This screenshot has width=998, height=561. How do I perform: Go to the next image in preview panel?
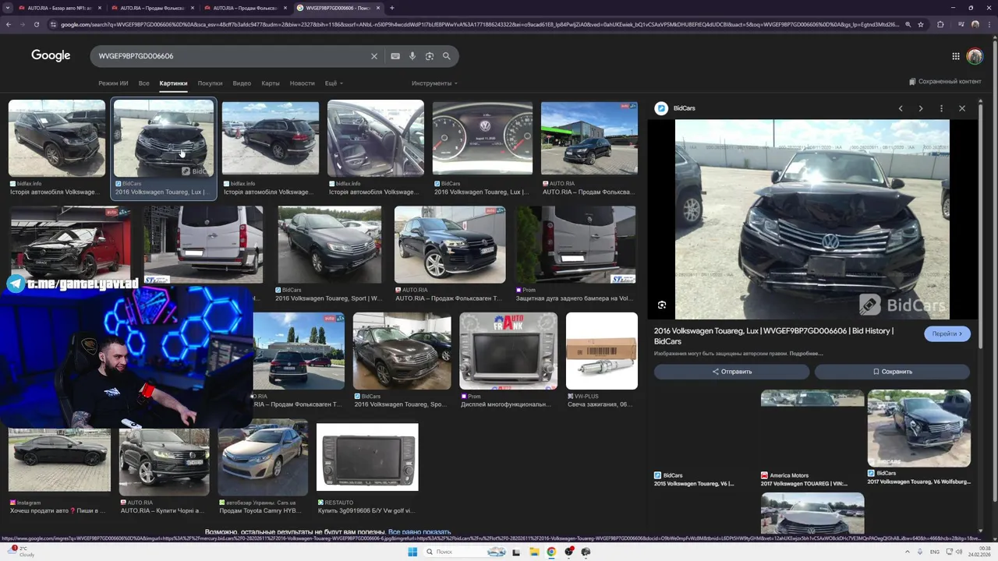[x=921, y=108]
